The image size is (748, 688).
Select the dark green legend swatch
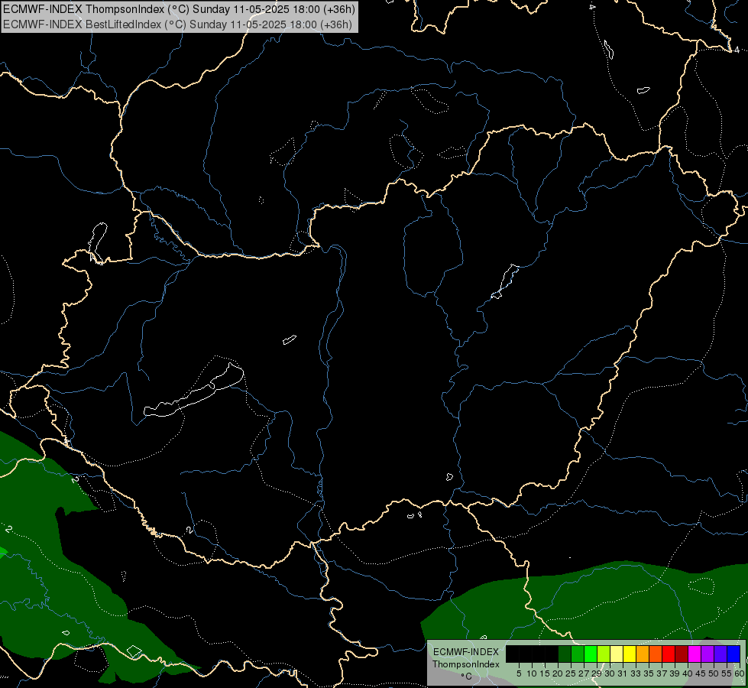(x=565, y=654)
